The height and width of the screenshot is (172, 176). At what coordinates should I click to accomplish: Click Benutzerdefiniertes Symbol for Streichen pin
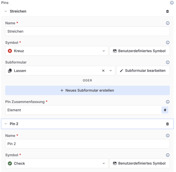(x=140, y=51)
